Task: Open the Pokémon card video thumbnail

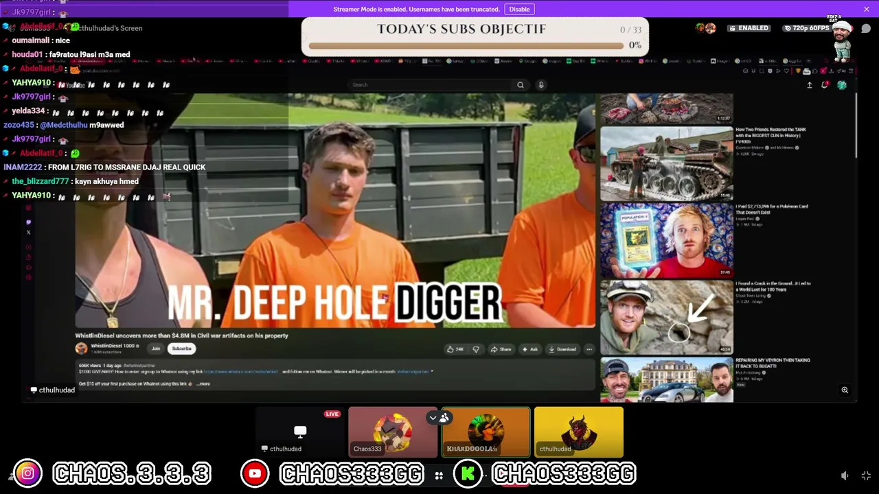Action: (x=667, y=241)
